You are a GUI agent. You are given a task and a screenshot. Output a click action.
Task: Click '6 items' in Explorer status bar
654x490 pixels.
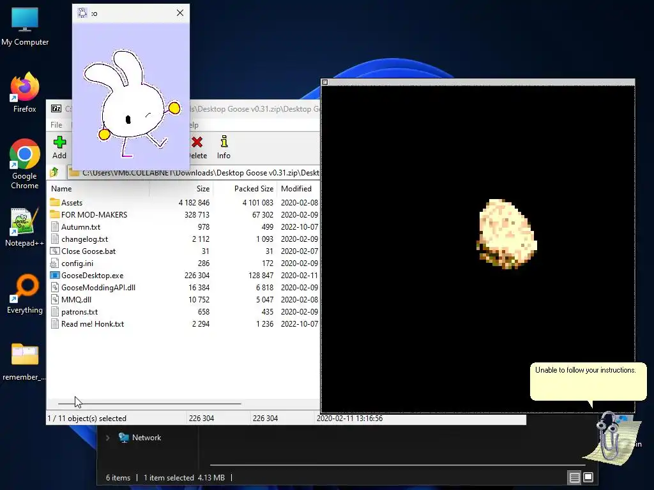click(118, 477)
